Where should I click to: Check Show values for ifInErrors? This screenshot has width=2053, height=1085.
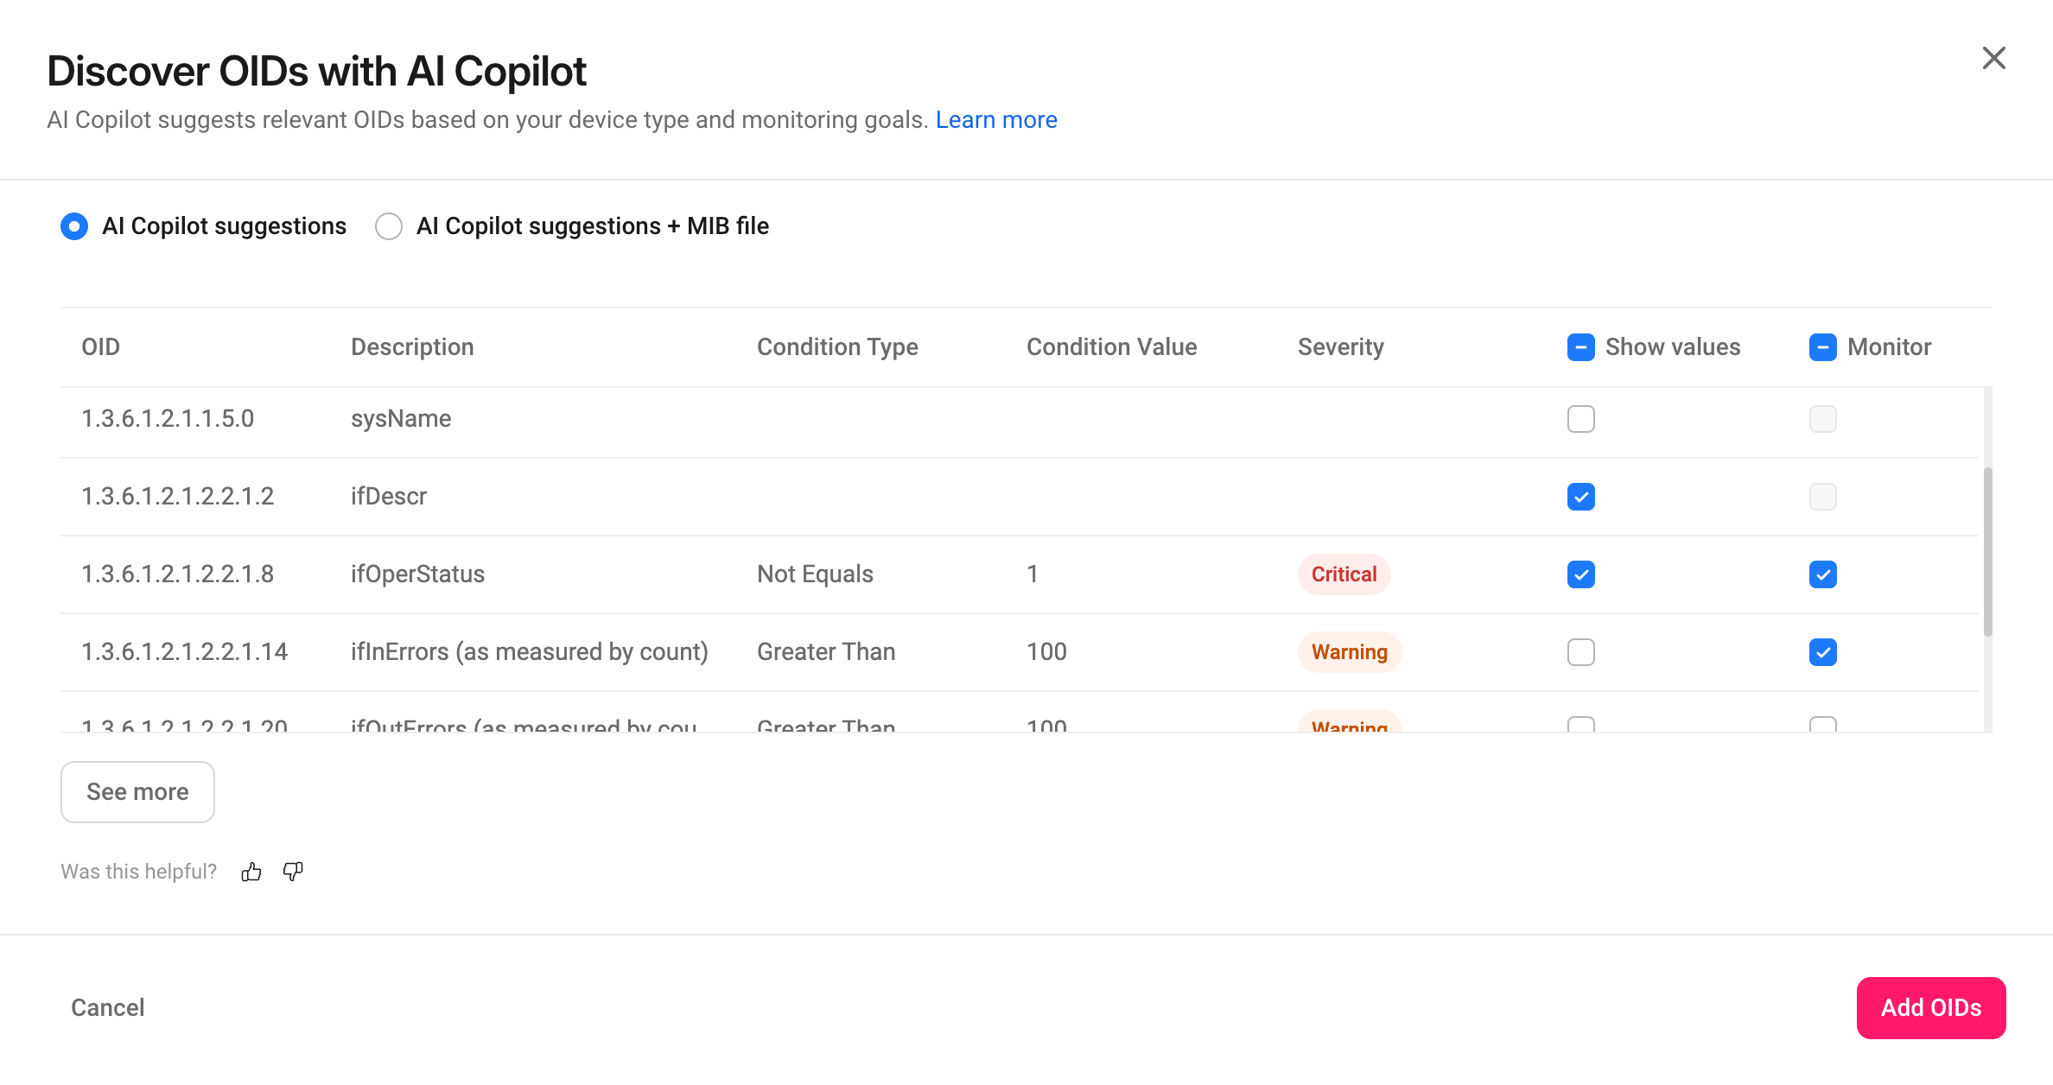[x=1581, y=652]
